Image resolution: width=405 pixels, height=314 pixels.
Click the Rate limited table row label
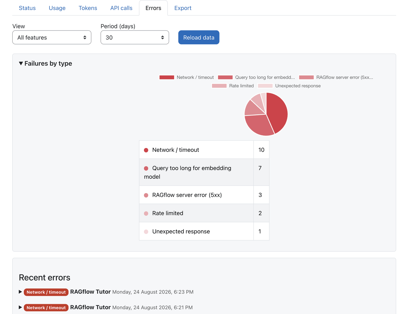pos(168,213)
